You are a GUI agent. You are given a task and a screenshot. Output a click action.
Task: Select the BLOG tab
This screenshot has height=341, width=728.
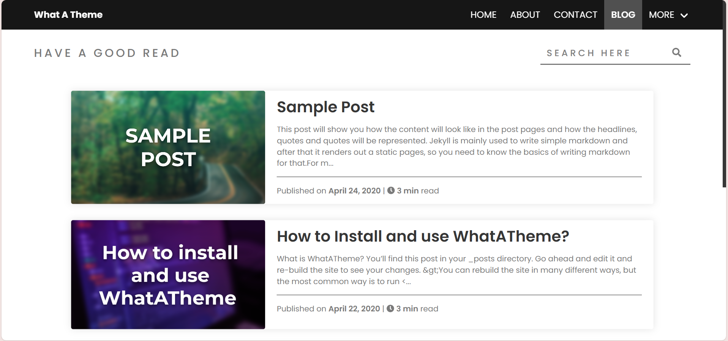pos(623,15)
